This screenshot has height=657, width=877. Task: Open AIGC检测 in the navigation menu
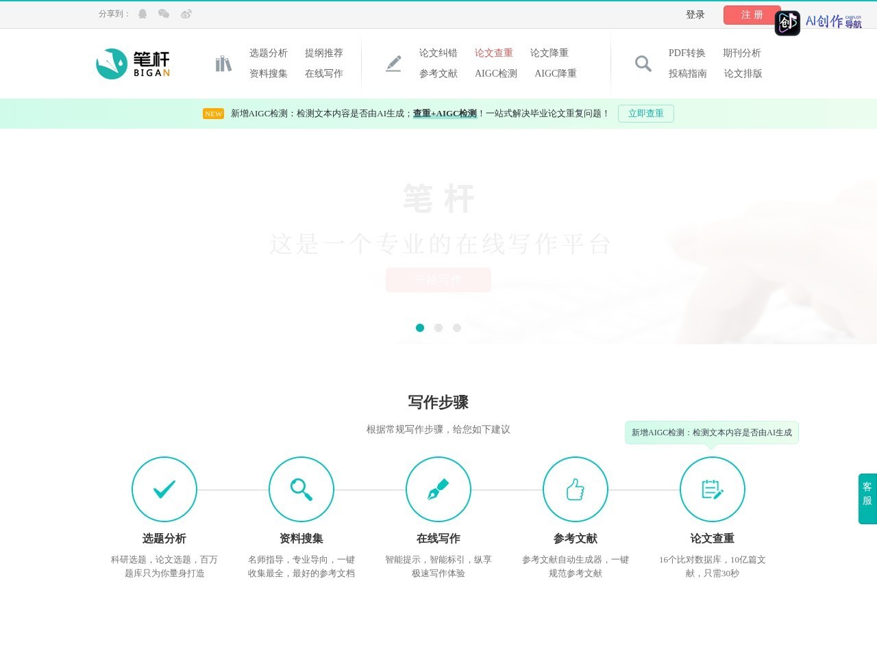[x=496, y=73]
